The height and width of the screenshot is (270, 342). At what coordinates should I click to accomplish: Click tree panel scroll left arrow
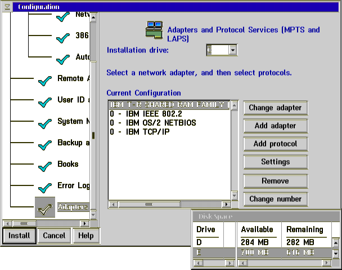8,223
